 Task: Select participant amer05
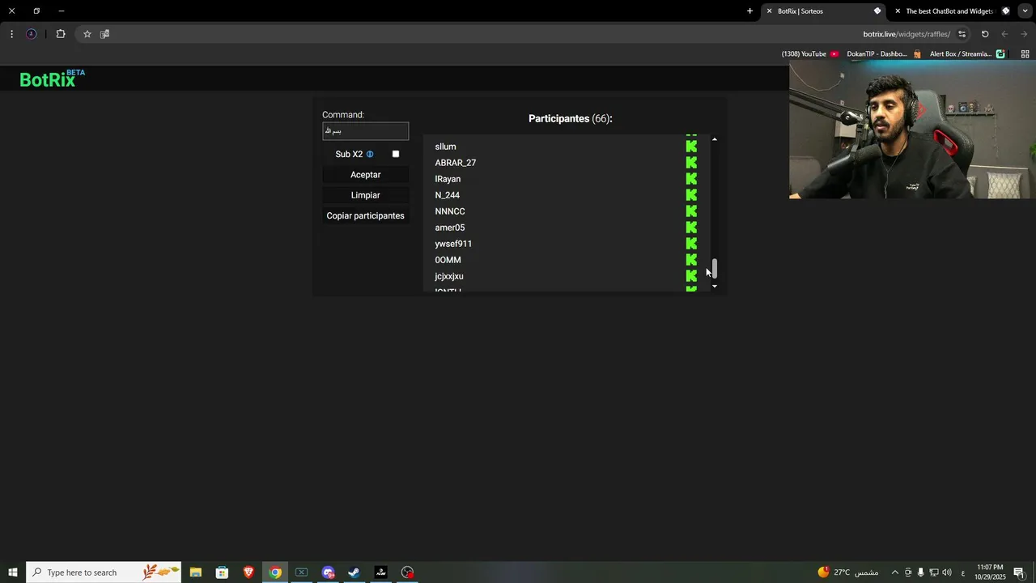[x=450, y=228]
